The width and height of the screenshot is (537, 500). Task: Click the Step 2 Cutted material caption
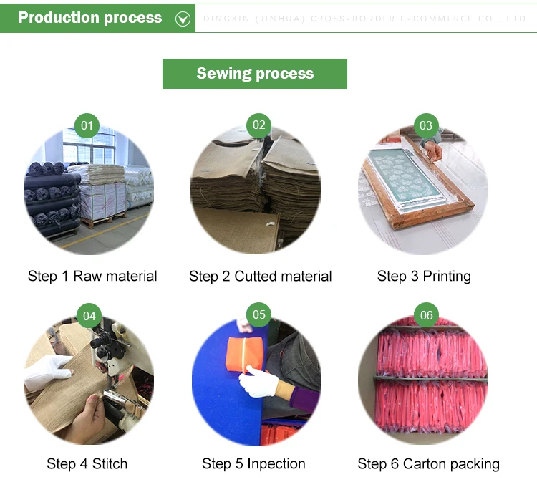261,277
